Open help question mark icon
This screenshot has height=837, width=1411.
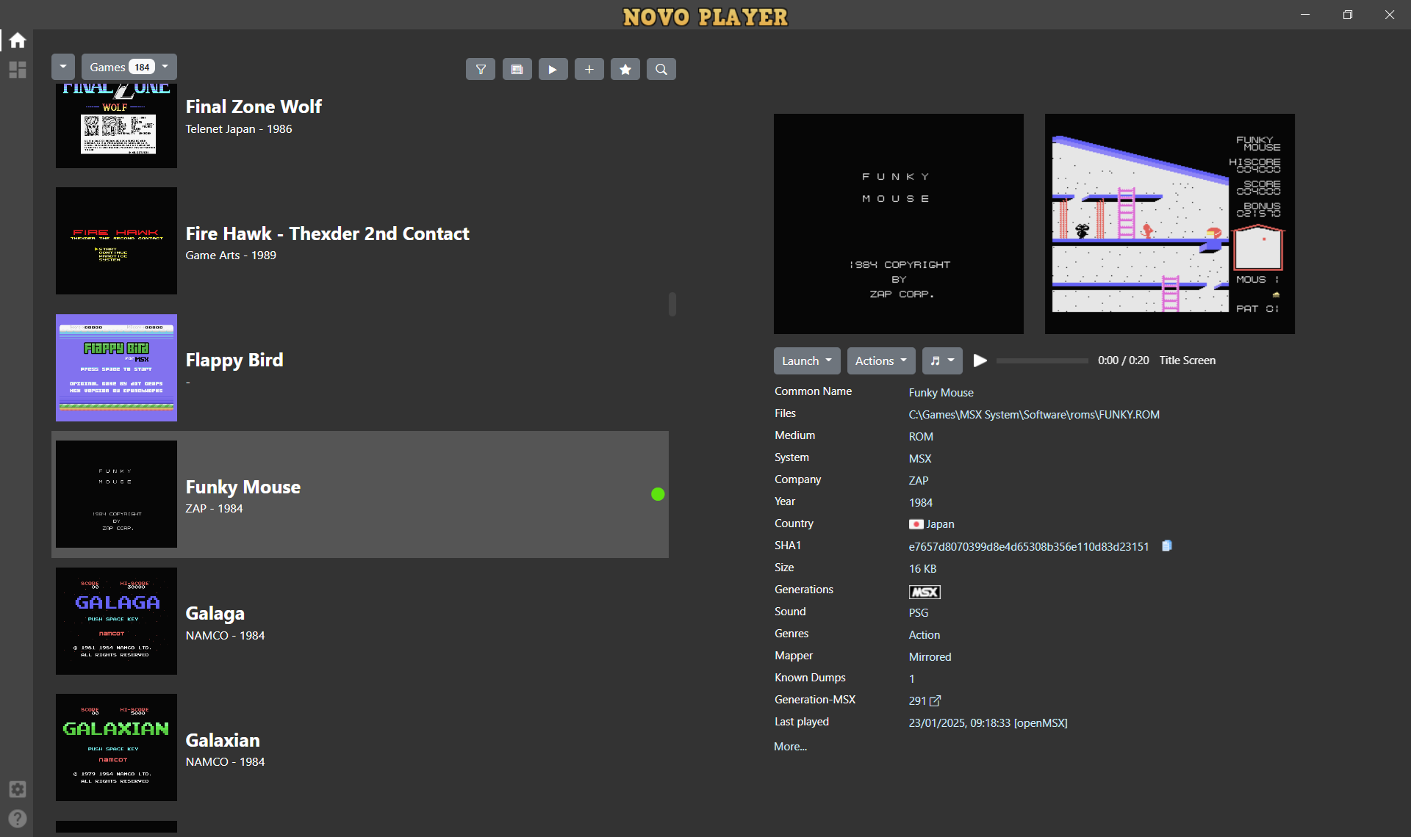18,818
